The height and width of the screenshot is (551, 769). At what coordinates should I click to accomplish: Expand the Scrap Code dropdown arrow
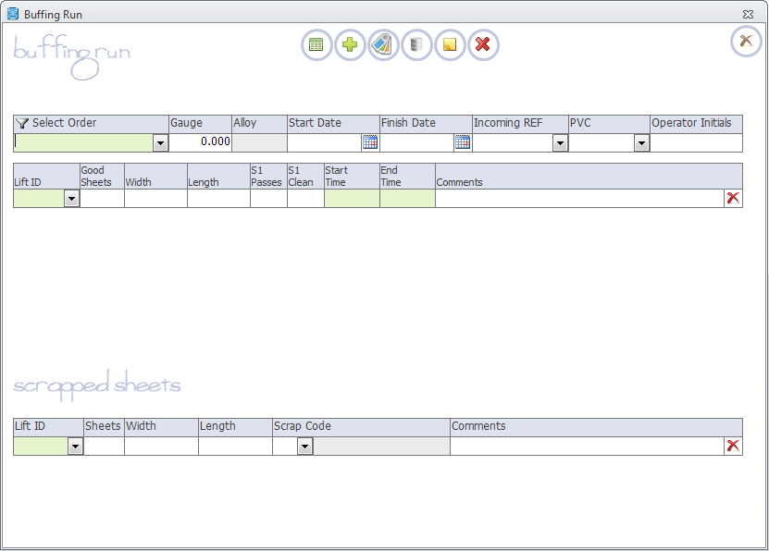(304, 447)
